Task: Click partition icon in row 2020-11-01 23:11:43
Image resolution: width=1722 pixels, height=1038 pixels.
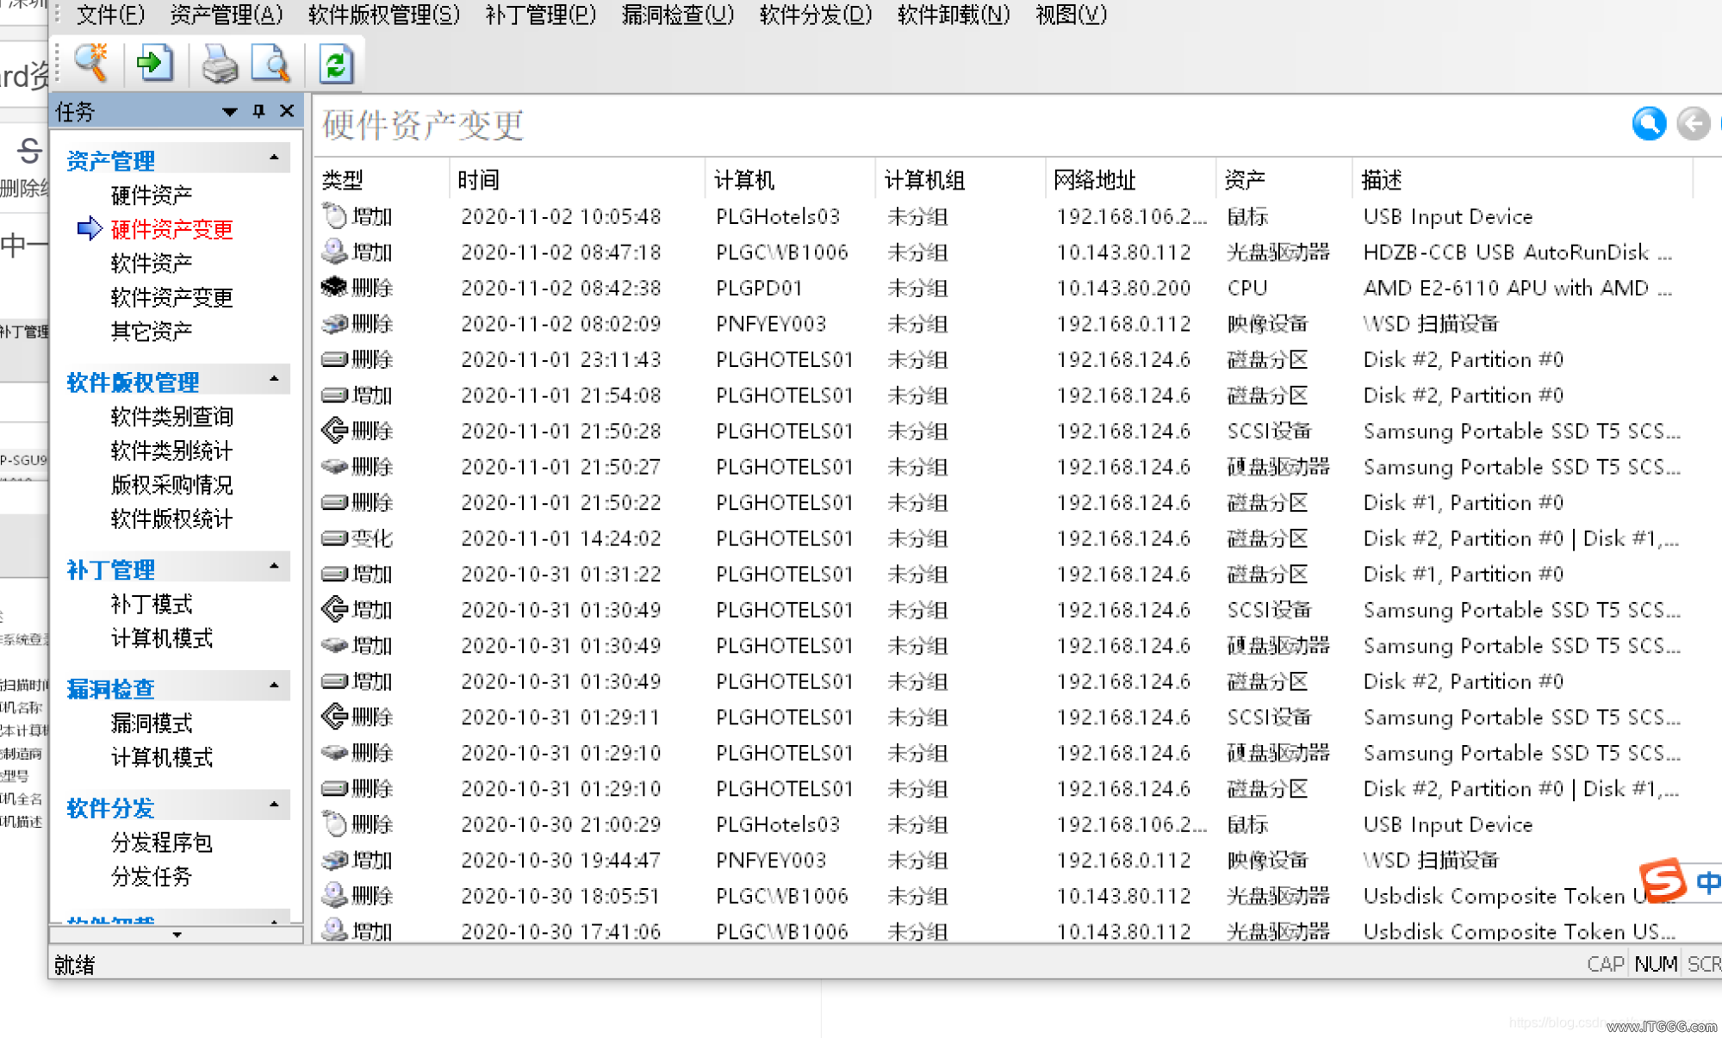Action: pos(334,359)
